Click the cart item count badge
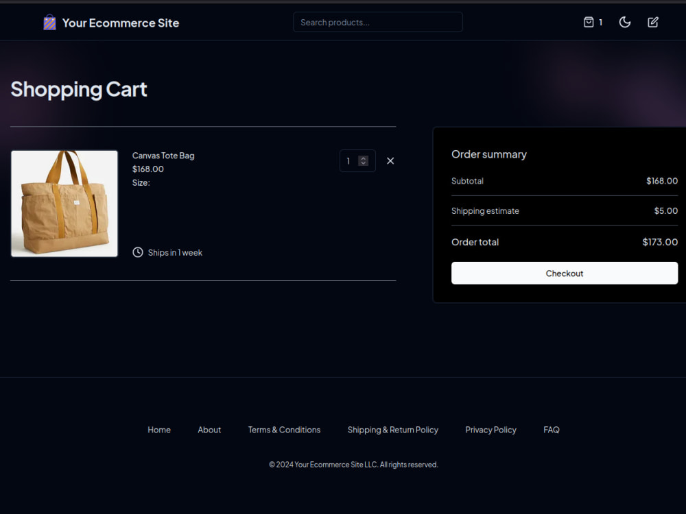The image size is (686, 514). point(602,21)
